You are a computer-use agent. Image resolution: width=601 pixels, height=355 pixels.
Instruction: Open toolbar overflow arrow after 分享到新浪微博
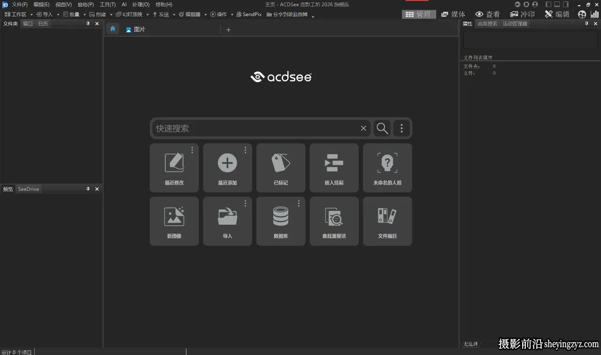click(313, 16)
